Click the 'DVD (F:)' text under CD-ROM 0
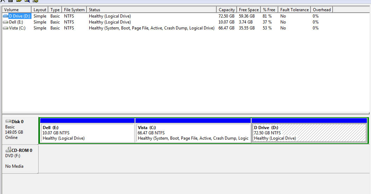The height and width of the screenshot is (194, 371). coord(13,156)
